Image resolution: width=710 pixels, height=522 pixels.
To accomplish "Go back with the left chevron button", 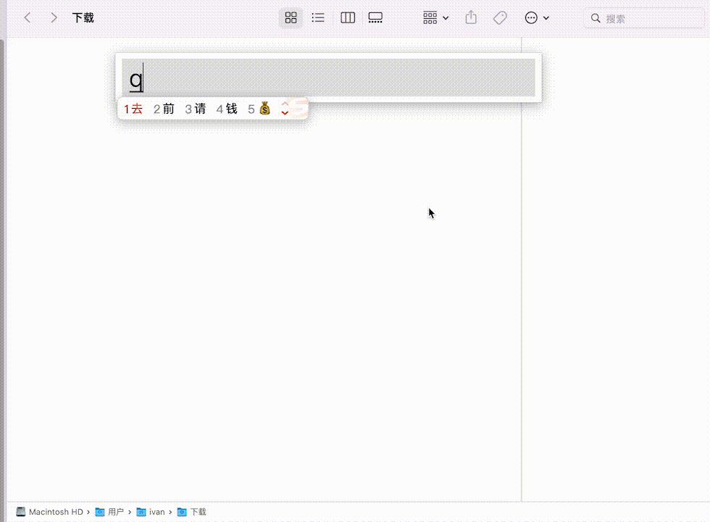I will click(x=28, y=17).
